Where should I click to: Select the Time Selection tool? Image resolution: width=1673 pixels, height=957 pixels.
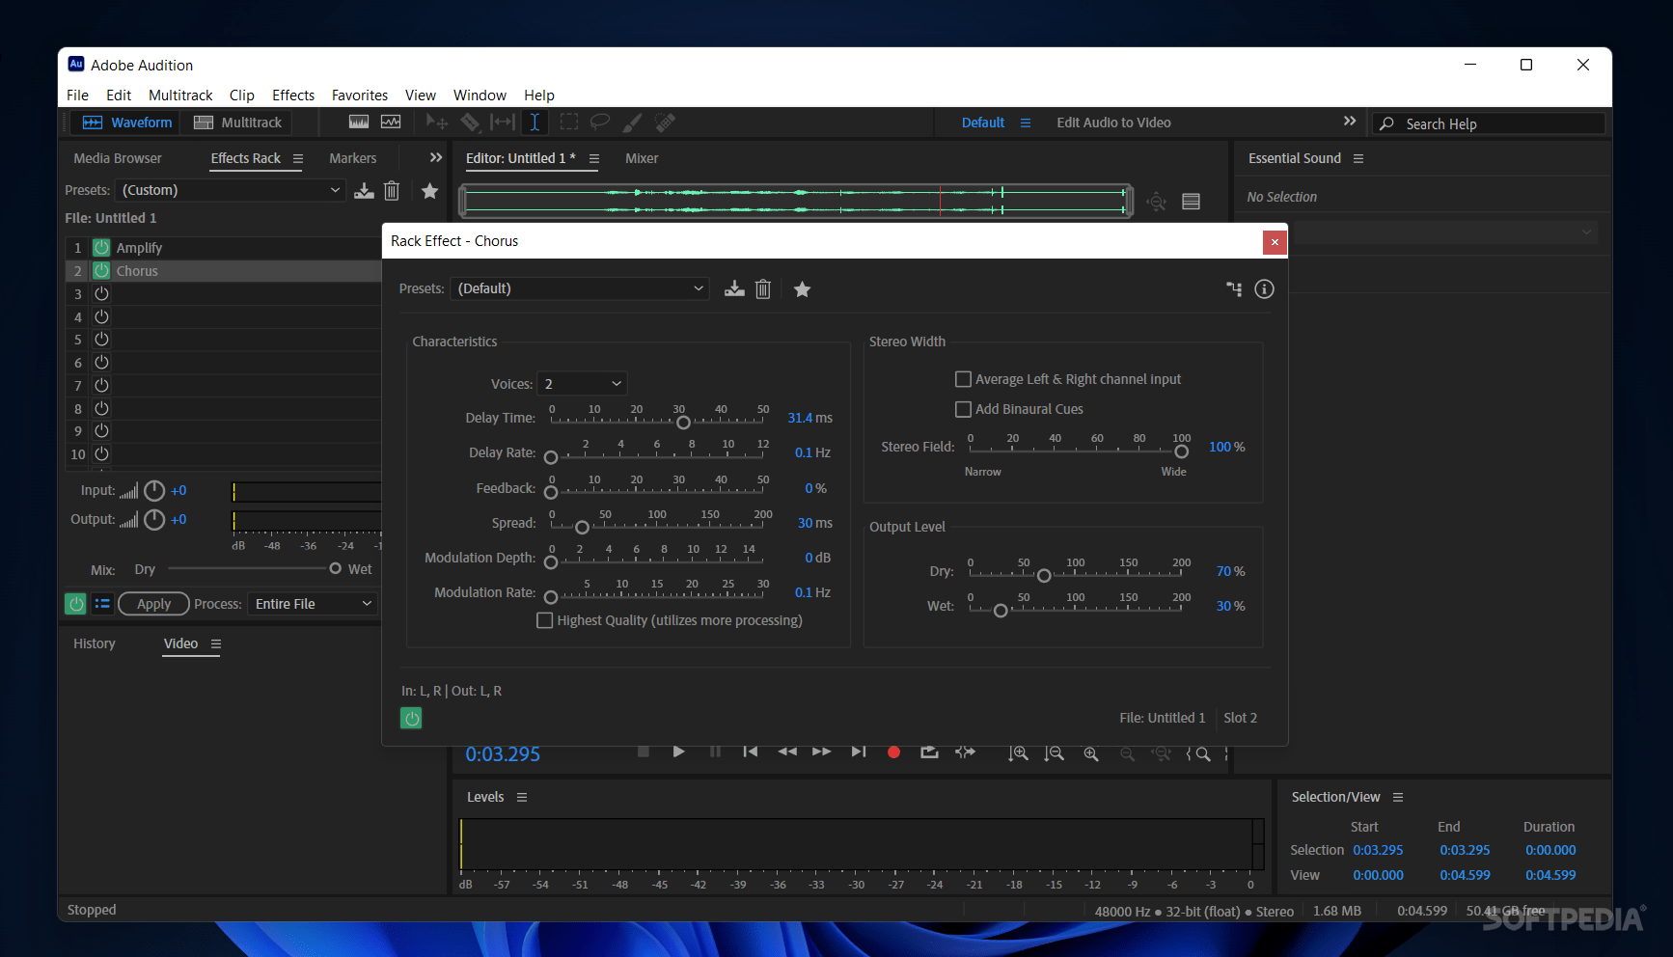pyautogui.click(x=535, y=123)
